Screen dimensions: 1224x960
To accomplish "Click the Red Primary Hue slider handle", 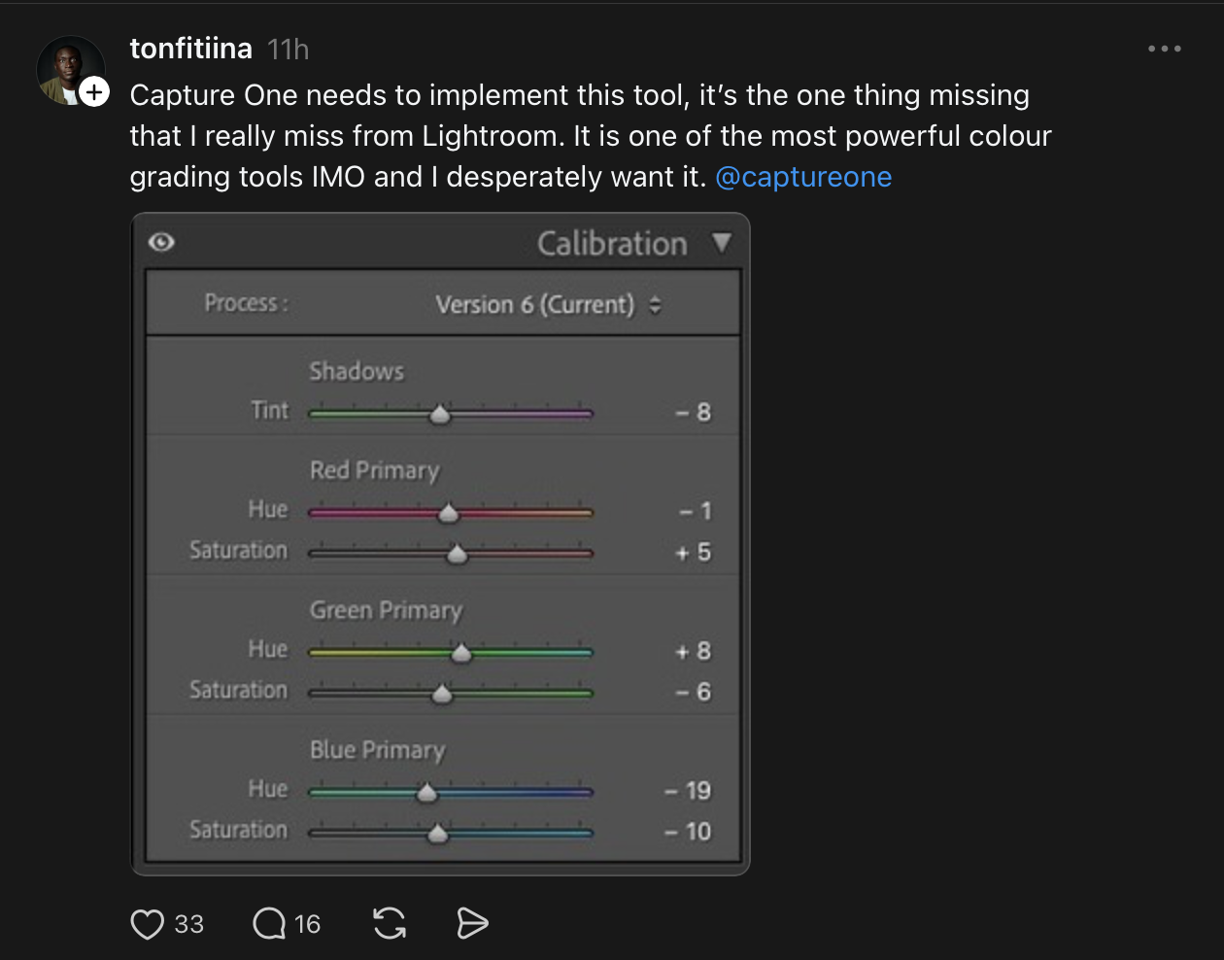I will (x=448, y=513).
